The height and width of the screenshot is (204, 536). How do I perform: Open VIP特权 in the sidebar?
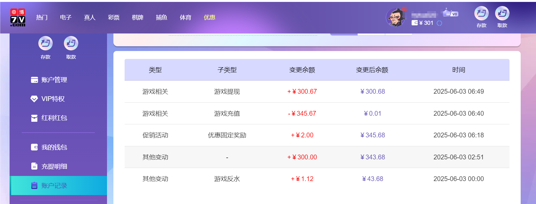[x=53, y=99]
